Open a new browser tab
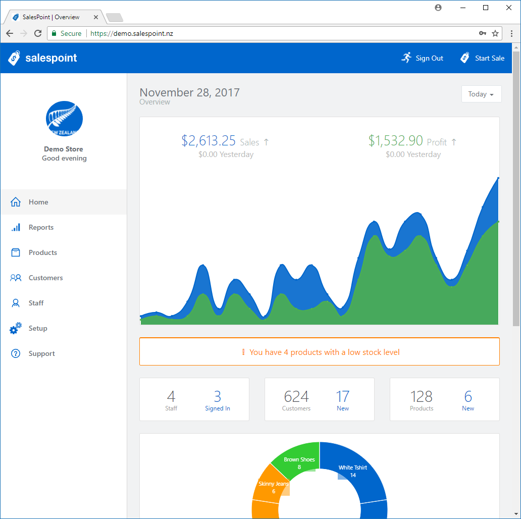 pyautogui.click(x=115, y=17)
